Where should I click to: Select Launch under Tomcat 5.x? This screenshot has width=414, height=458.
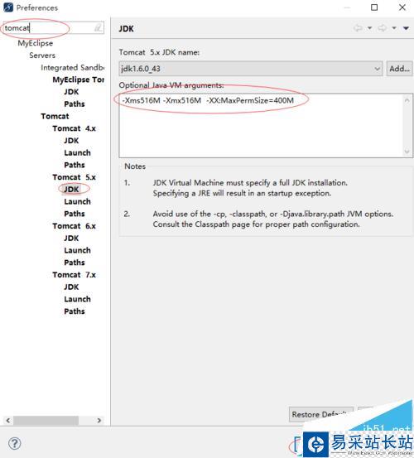click(77, 201)
